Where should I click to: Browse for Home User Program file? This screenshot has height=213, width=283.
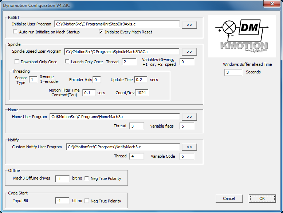tap(189, 117)
